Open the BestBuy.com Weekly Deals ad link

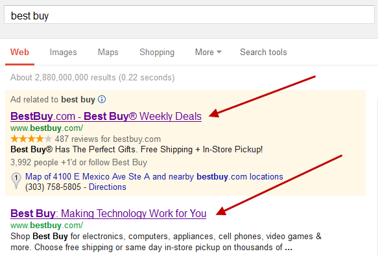[106, 117]
